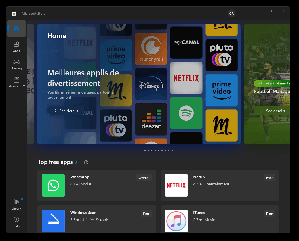This screenshot has height=241, width=299.
Task: Open the WhatsApp app title
Action: [80, 177]
